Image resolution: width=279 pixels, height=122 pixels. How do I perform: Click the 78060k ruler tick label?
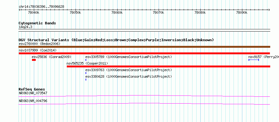[117, 13]
